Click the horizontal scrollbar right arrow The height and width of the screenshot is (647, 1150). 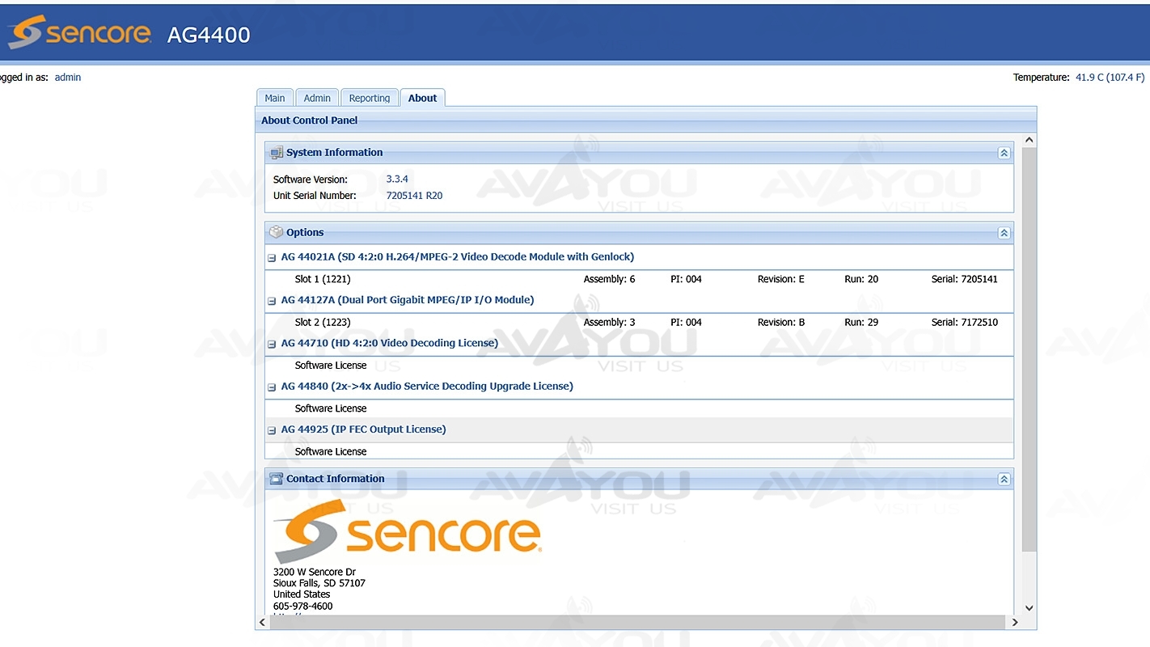pyautogui.click(x=1015, y=622)
